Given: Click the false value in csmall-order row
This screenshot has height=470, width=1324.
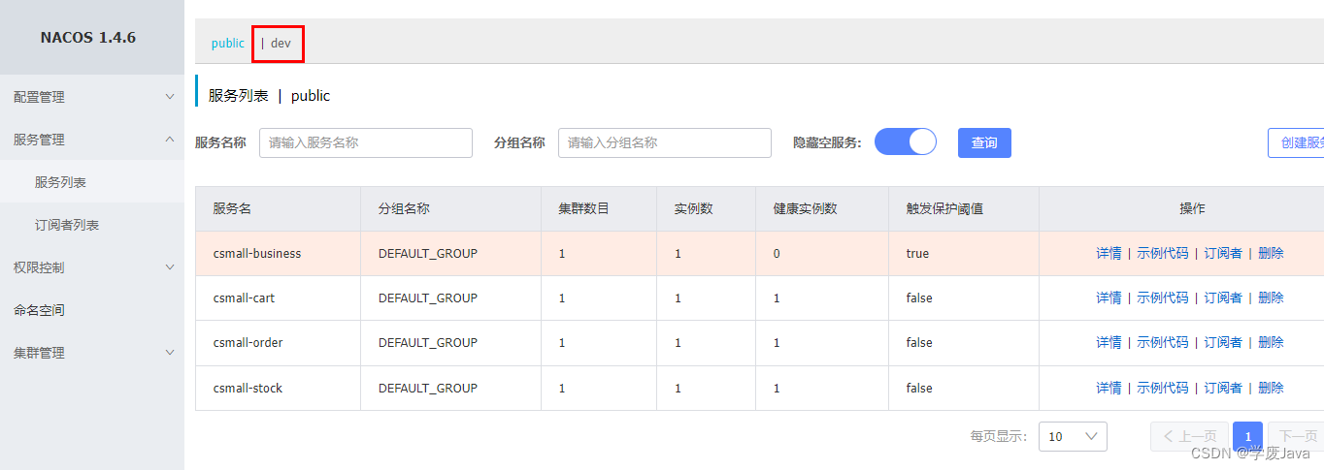Looking at the screenshot, I should [918, 342].
